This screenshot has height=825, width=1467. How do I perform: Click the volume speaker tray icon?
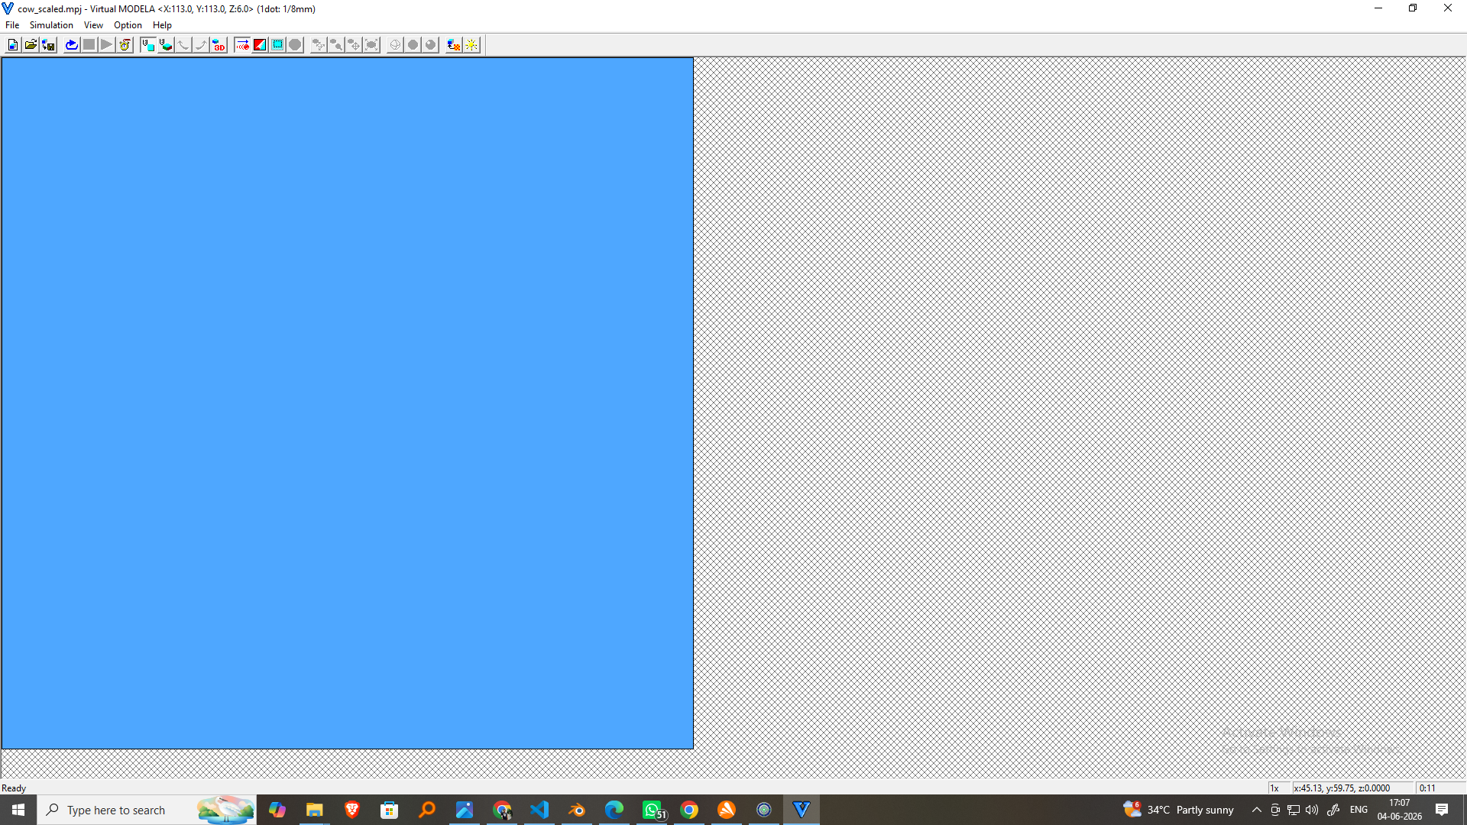[1312, 810]
